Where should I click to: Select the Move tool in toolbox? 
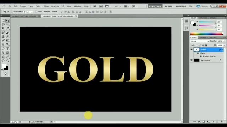[x=7, y=20]
